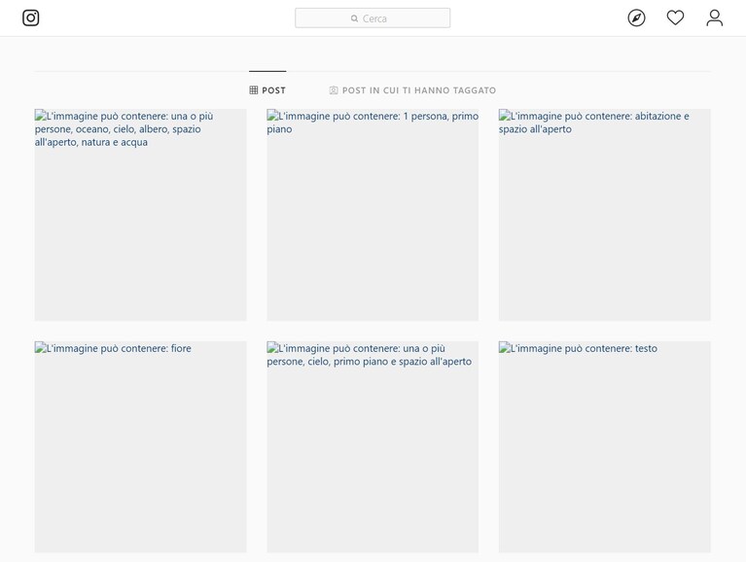Open activity via the heart icon
The image size is (746, 562).
click(x=675, y=18)
